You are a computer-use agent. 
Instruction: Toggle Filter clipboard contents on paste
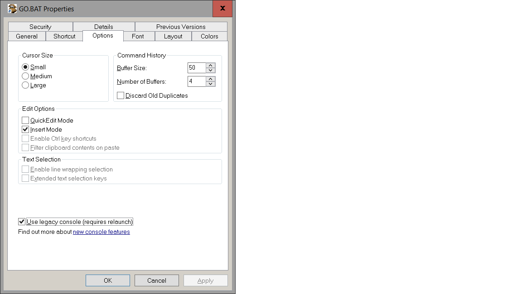click(25, 147)
